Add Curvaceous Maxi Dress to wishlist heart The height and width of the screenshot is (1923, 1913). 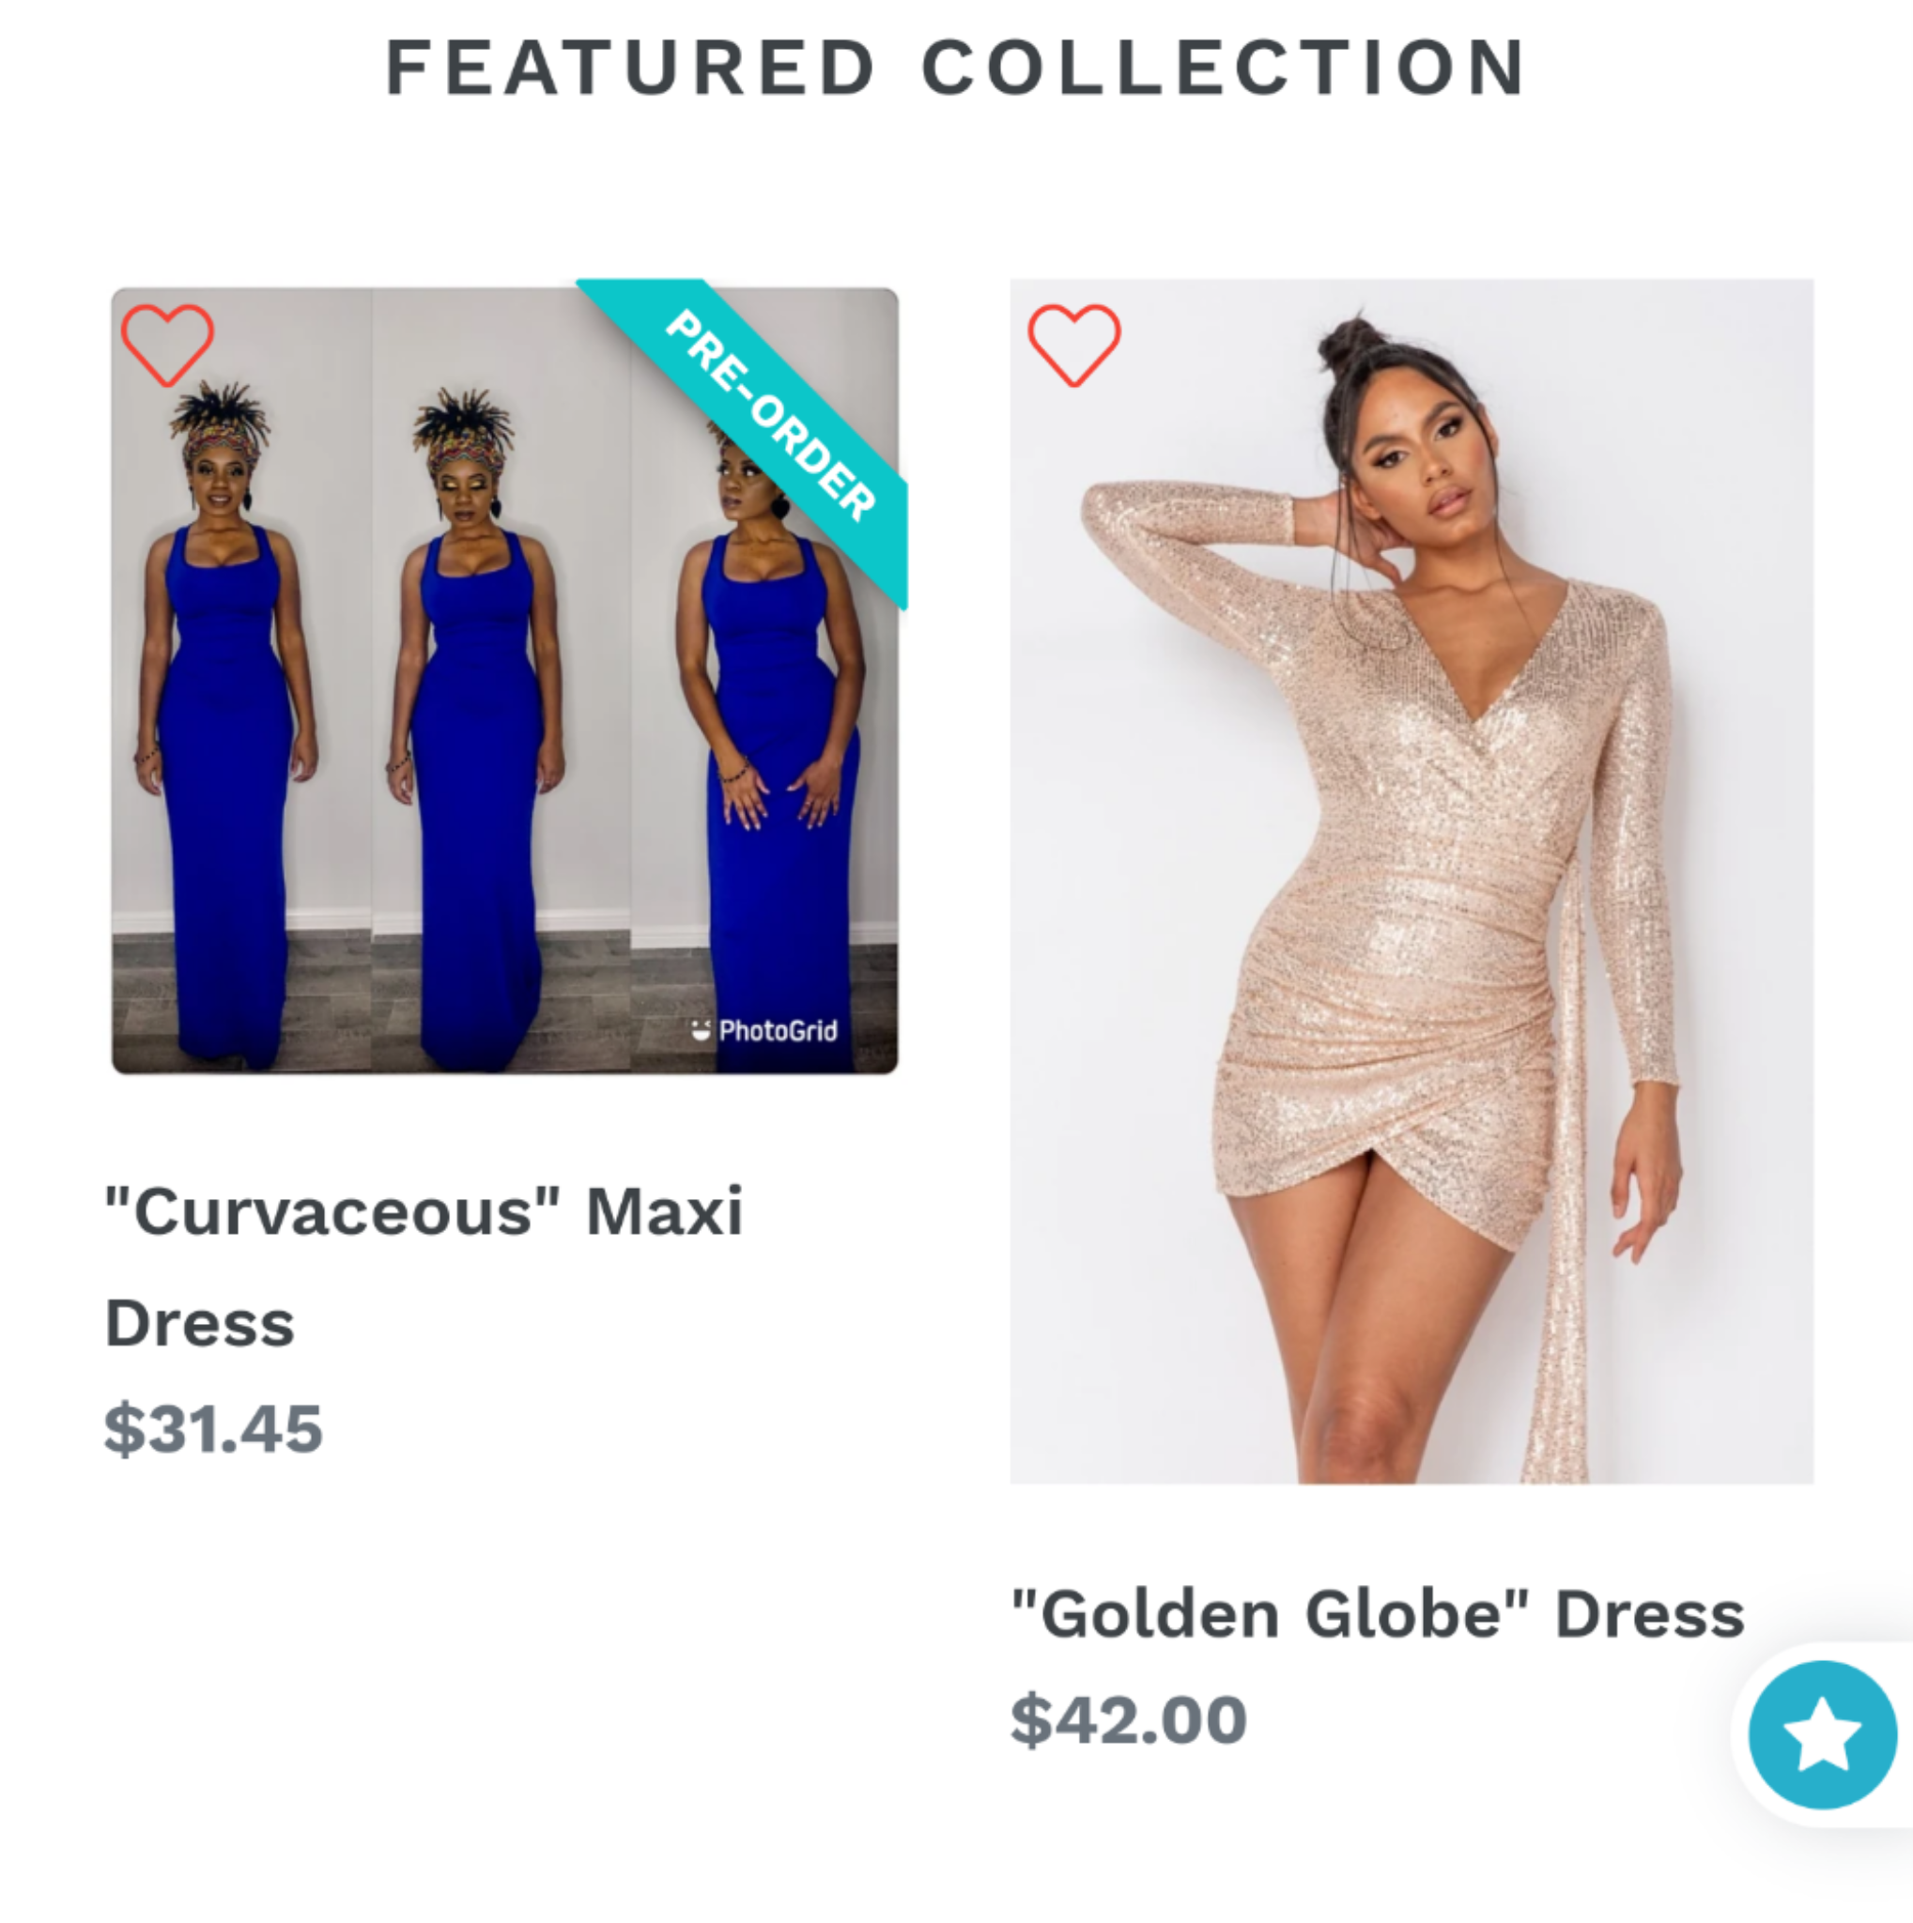[167, 345]
